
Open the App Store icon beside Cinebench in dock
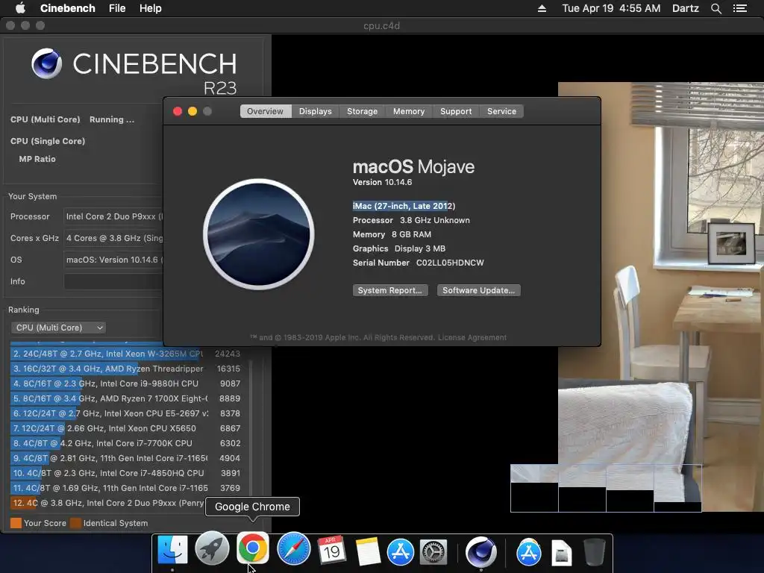pyautogui.click(x=529, y=552)
